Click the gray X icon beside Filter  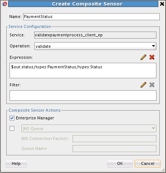point(152,85)
